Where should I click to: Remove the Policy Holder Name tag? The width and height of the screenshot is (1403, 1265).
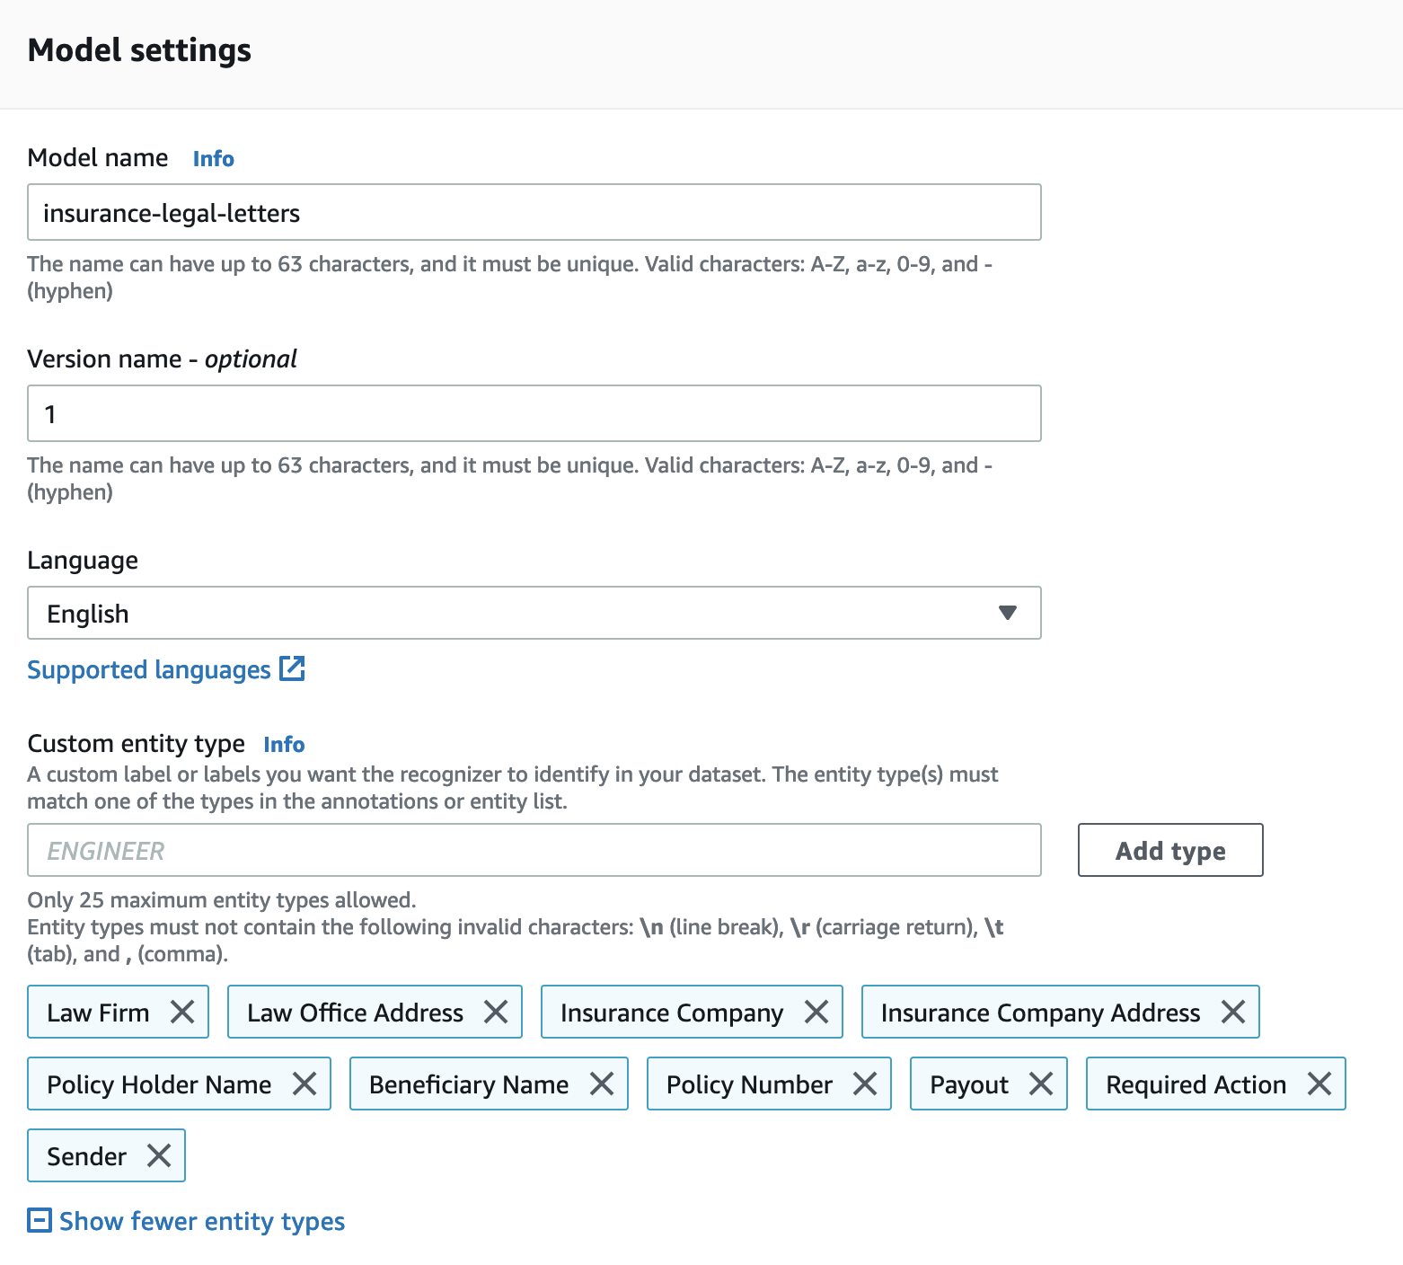[x=304, y=1084]
